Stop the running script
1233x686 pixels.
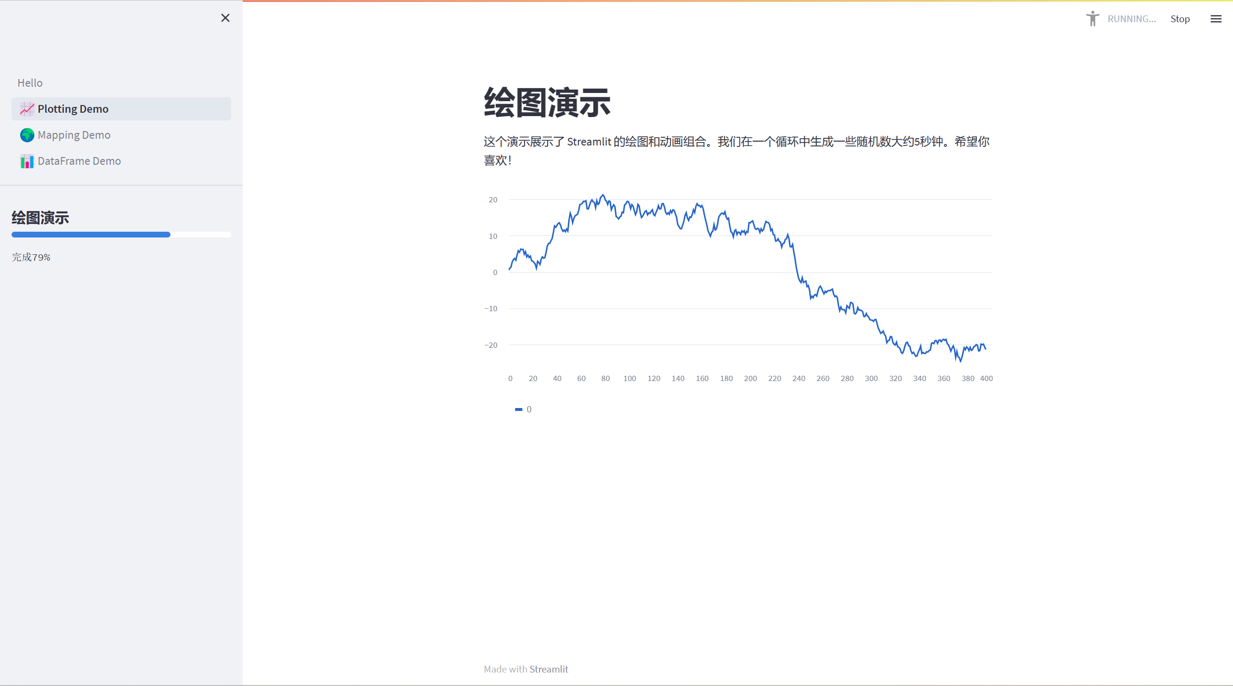[1180, 19]
